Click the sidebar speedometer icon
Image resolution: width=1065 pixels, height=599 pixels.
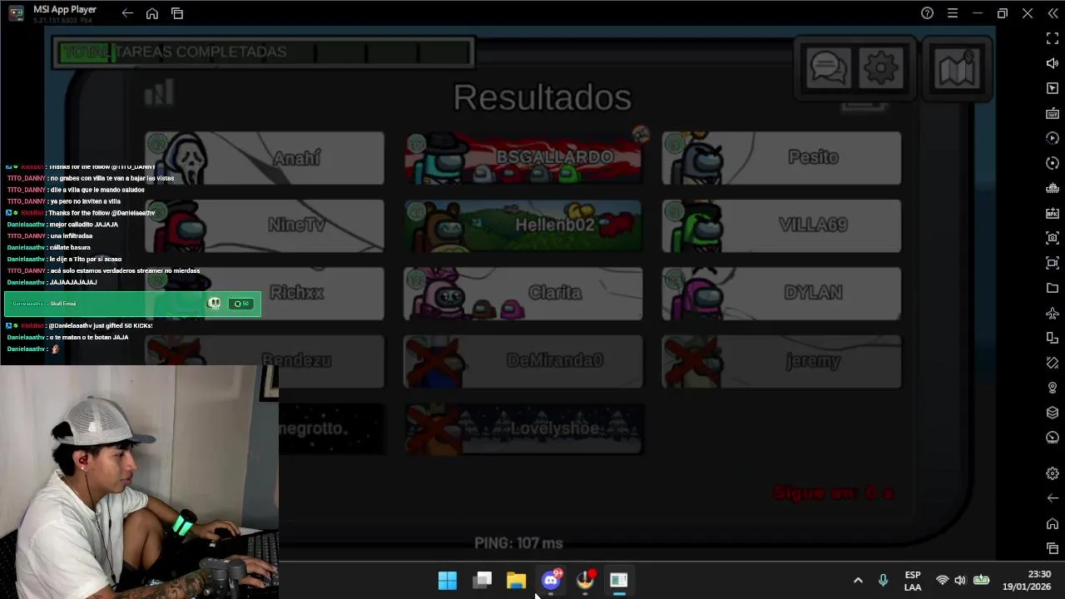click(x=1053, y=438)
